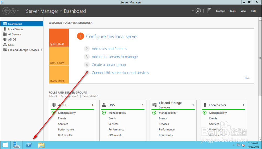Show hidden system tray icons
Viewport: 262px width, 149px height.
click(x=233, y=145)
